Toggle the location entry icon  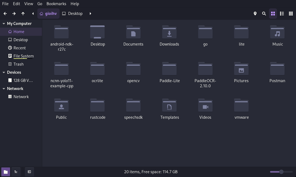point(255,14)
